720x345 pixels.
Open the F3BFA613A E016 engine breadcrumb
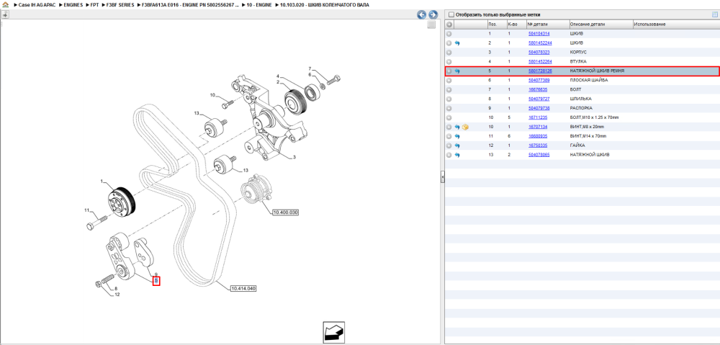tap(191, 4)
